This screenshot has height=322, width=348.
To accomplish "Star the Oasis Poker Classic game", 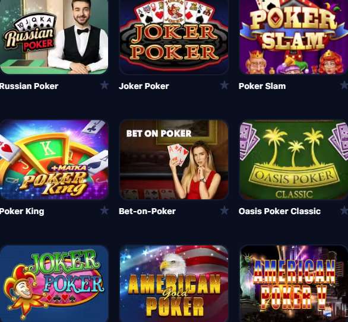I will point(344,211).
